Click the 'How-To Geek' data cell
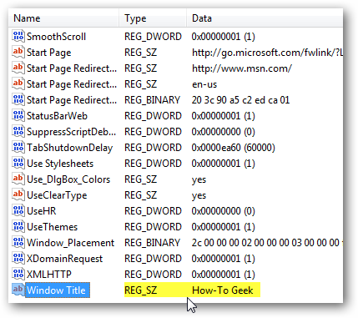The width and height of the screenshot is (358, 318). (x=223, y=290)
